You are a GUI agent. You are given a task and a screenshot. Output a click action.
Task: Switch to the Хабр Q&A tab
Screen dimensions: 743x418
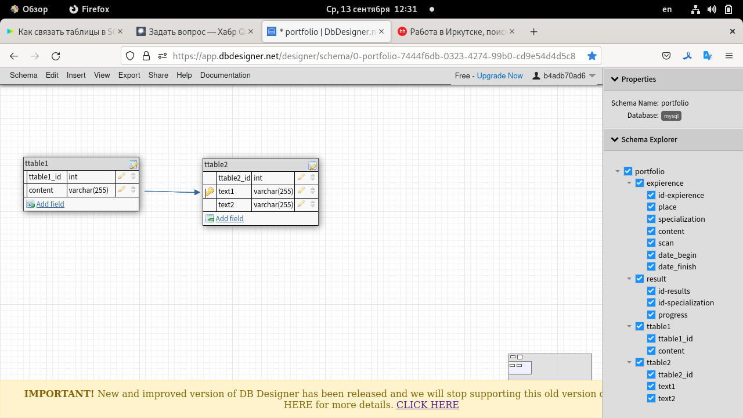[x=194, y=32]
